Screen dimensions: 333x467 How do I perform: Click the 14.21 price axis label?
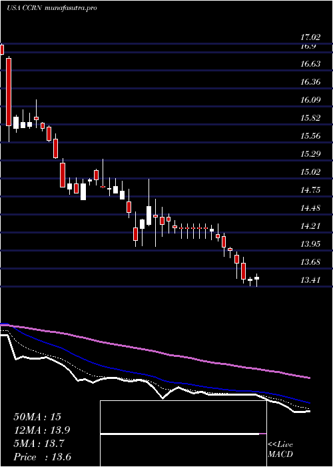tap(310, 226)
